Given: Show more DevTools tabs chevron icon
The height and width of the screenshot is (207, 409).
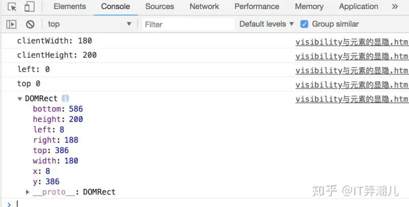Looking at the screenshot, I should 395,6.
